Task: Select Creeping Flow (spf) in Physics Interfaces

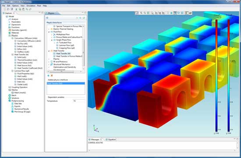Action: (67, 48)
